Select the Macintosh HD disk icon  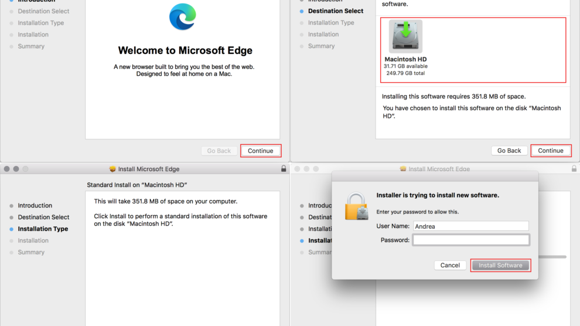[x=405, y=36]
